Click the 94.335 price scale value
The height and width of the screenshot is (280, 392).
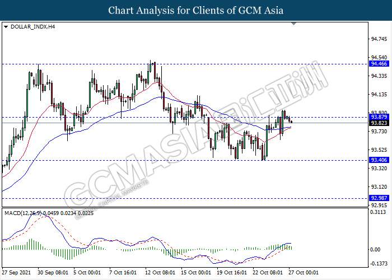(x=379, y=76)
